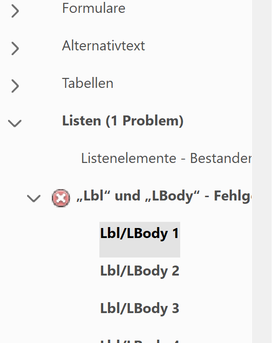This screenshot has height=343, width=272.
Task: Click the vertical scrollbar strip at panel edge
Action: (x=262, y=171)
